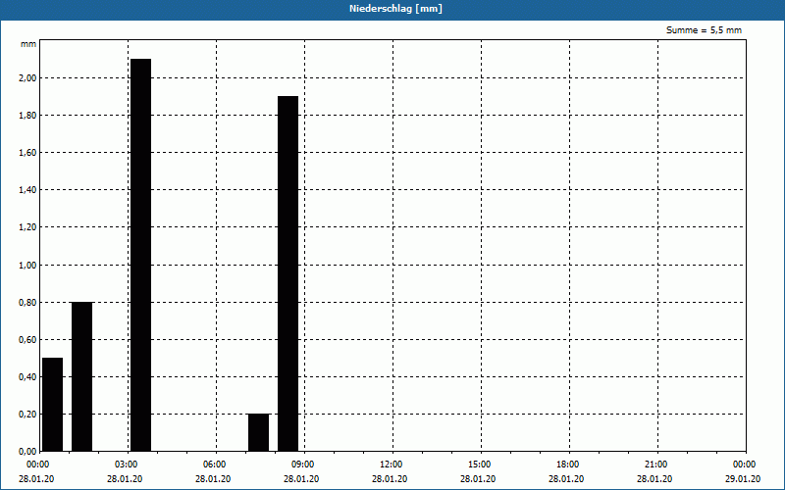
Task: Click the "15:00" time axis label
Action: (480, 465)
